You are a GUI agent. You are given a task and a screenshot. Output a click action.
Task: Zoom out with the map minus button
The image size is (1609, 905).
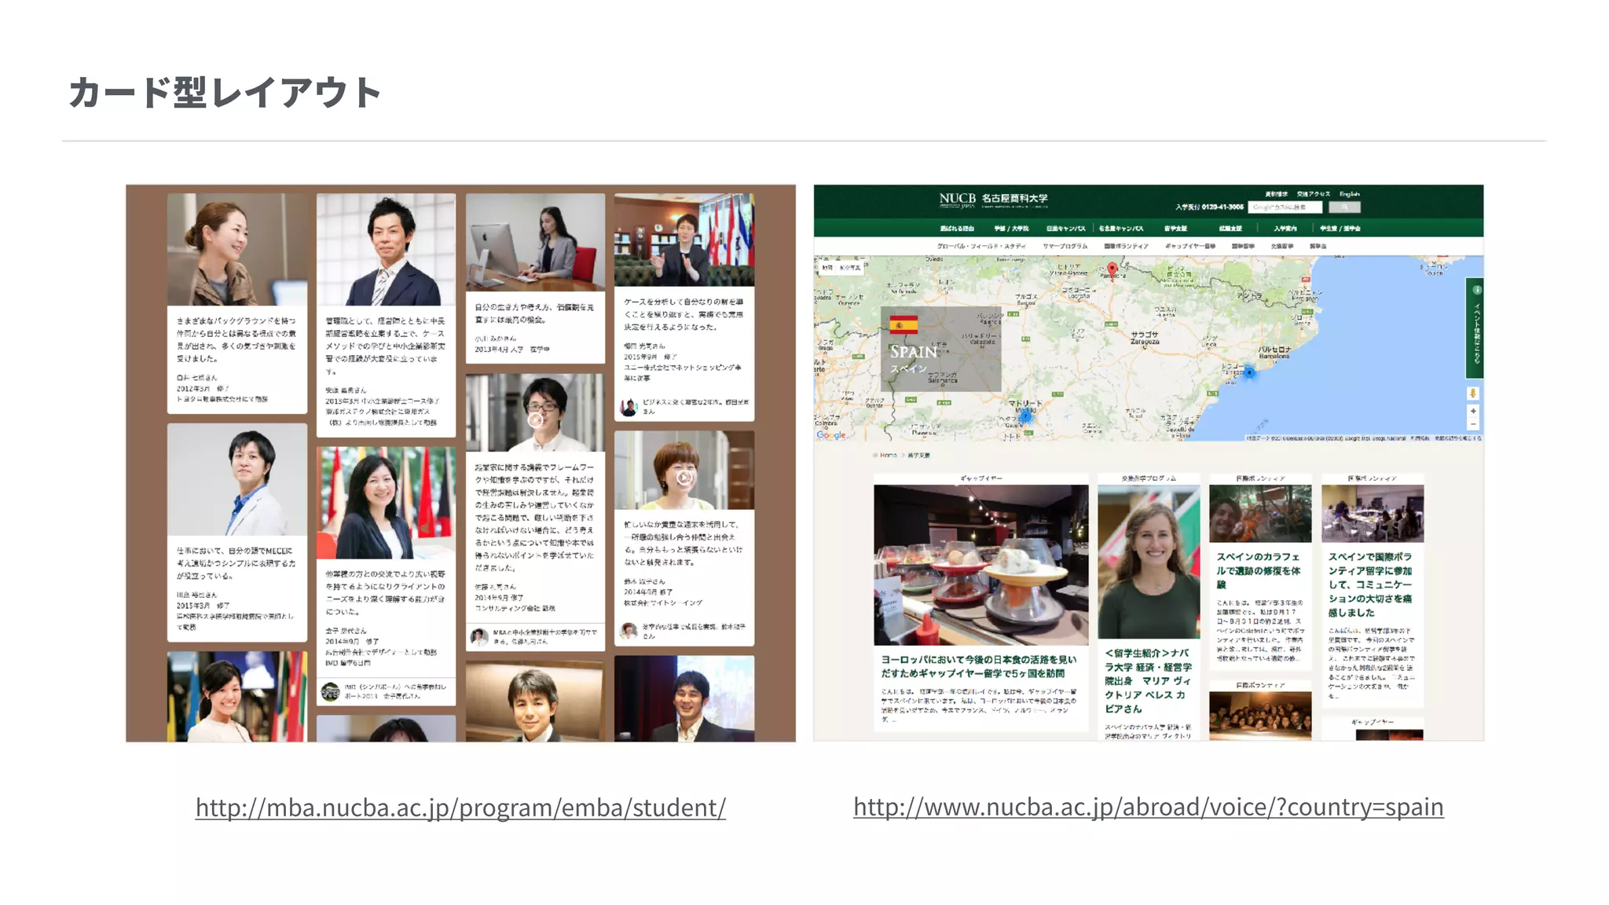coord(1473,424)
